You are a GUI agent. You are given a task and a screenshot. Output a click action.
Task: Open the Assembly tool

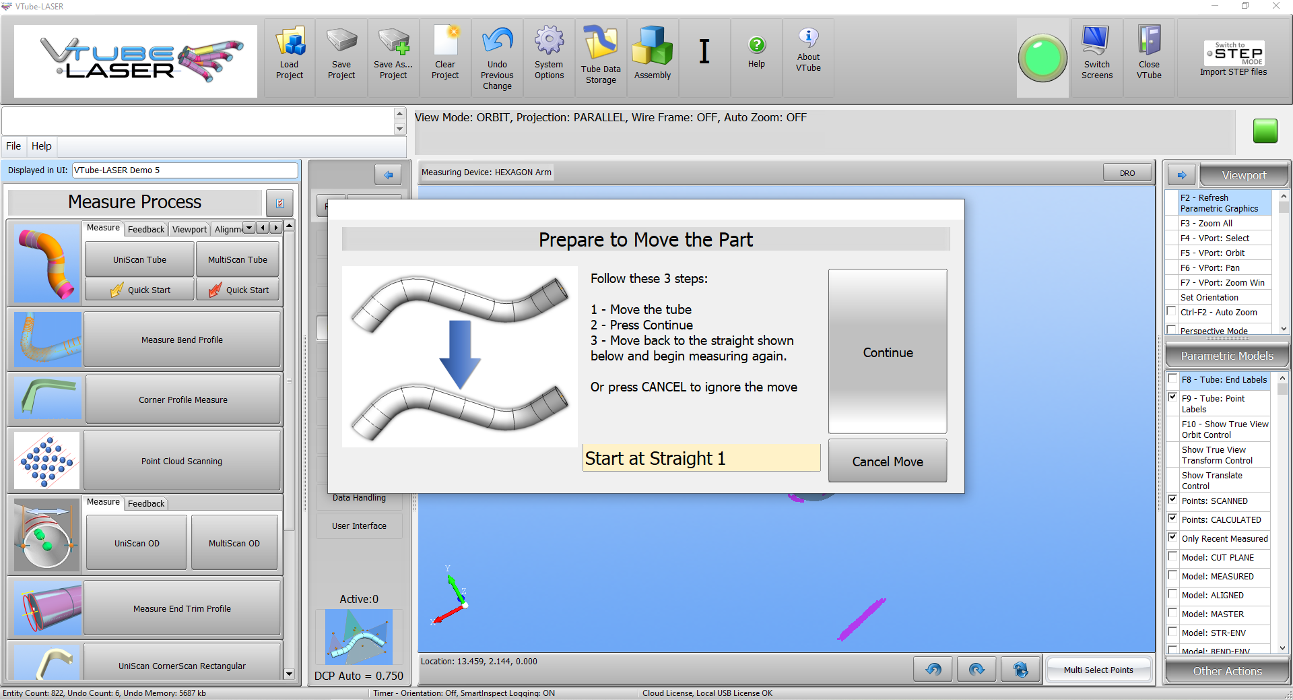653,57
